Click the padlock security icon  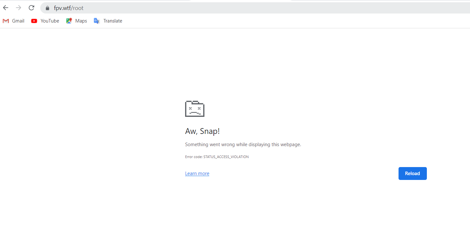pos(47,7)
